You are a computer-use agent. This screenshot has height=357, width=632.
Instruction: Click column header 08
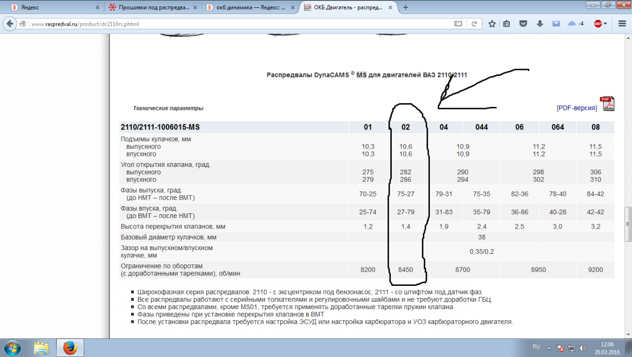pos(595,127)
